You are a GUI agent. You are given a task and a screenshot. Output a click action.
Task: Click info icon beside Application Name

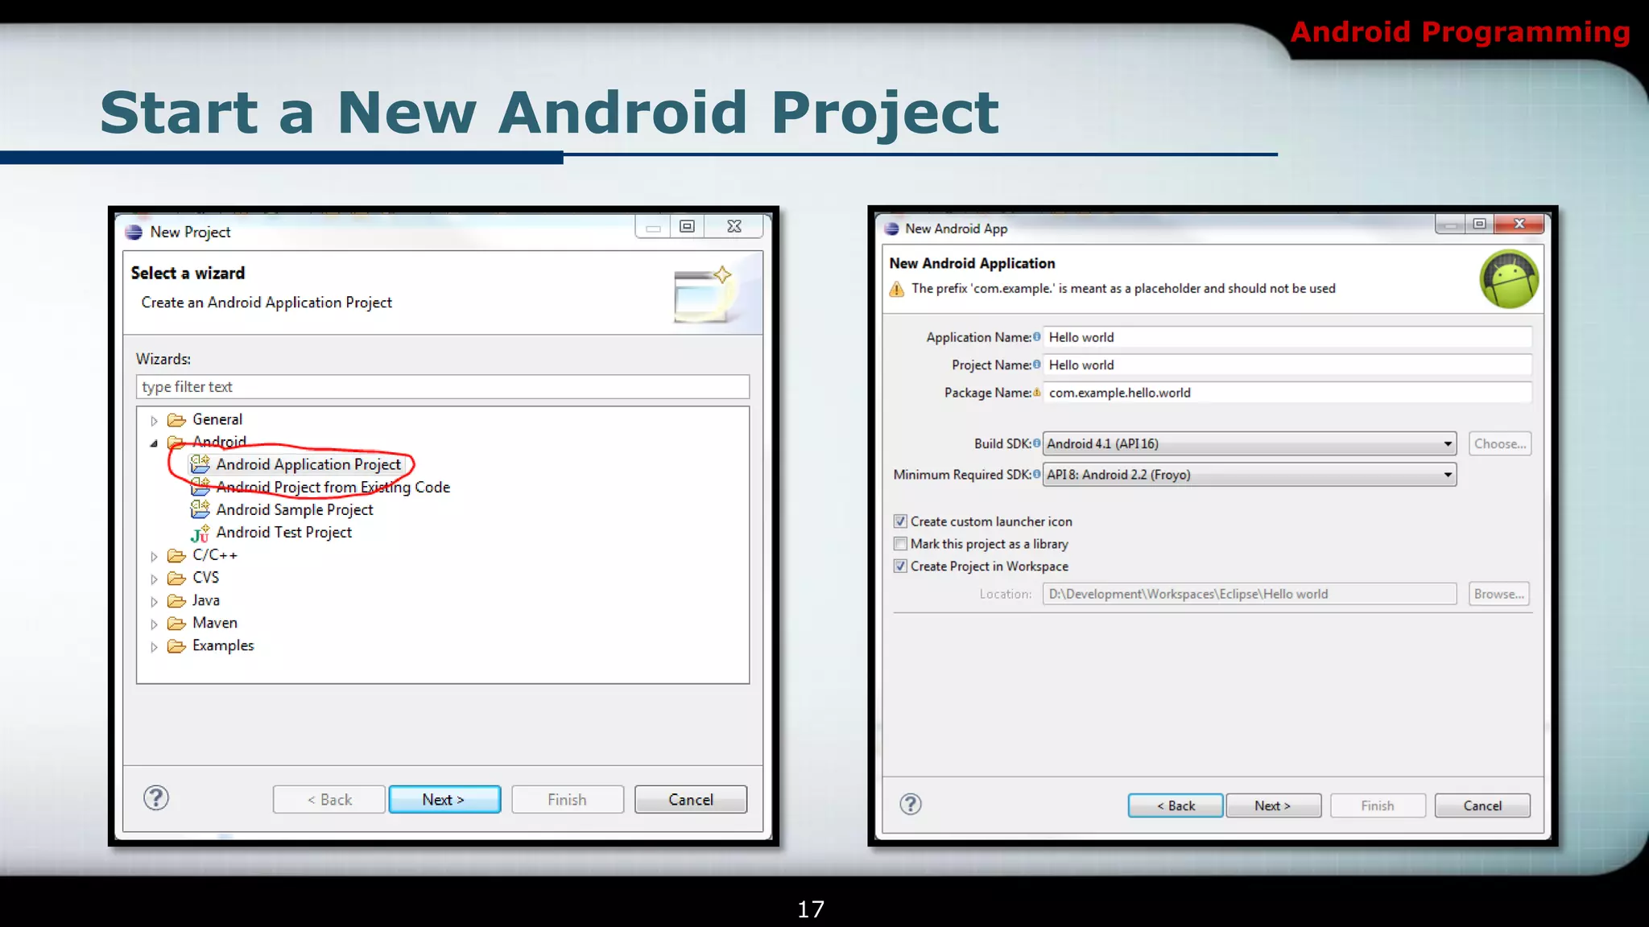[1036, 336]
